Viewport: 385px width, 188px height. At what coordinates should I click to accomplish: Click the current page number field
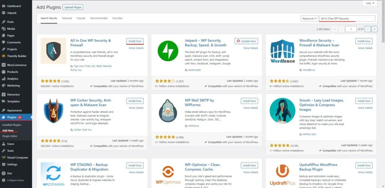[x=351, y=29]
